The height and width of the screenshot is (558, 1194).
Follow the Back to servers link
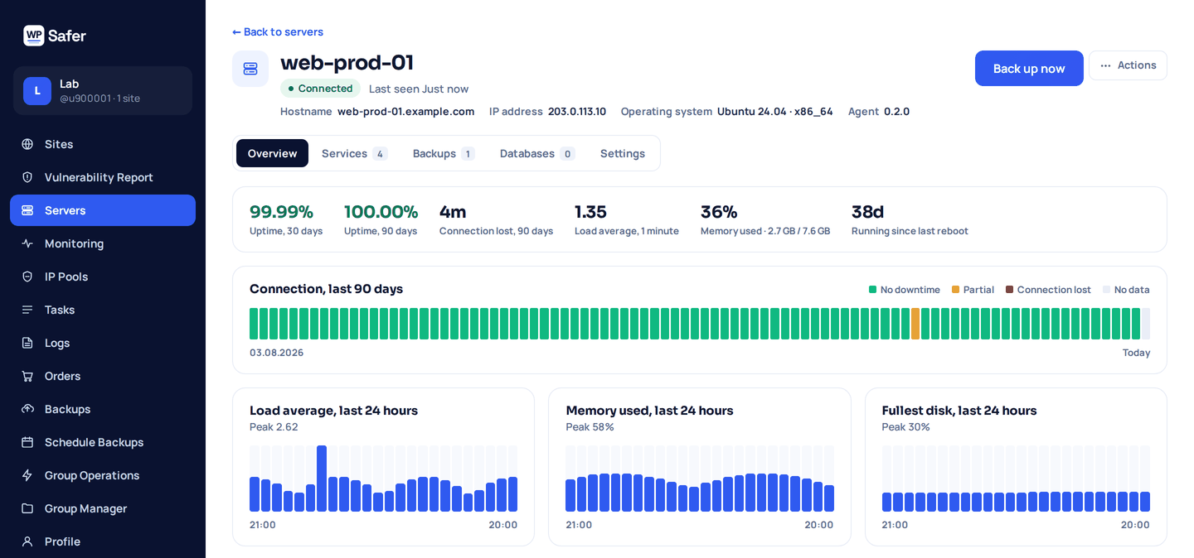click(278, 31)
